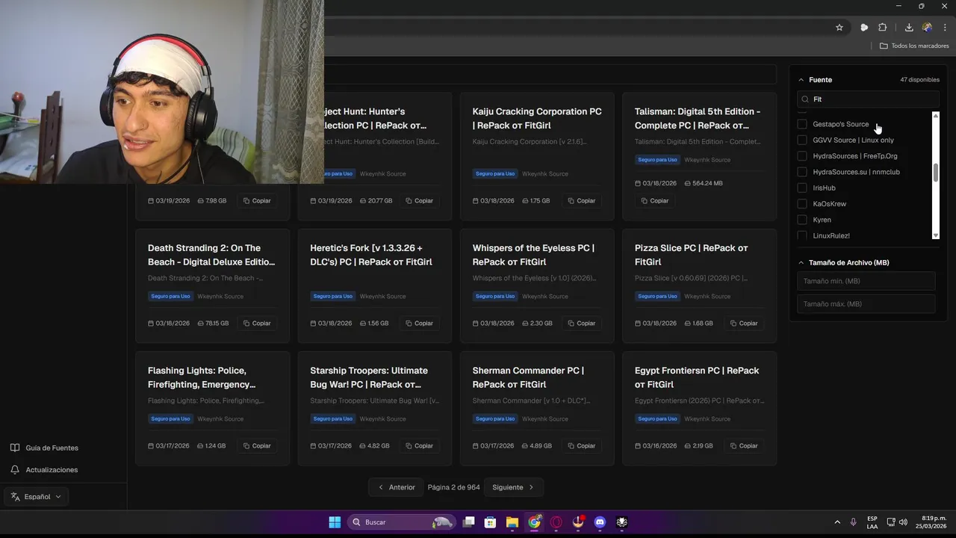The width and height of the screenshot is (956, 538).
Task: Click the up arrow of the source list scrollbar
Action: pyautogui.click(x=936, y=116)
